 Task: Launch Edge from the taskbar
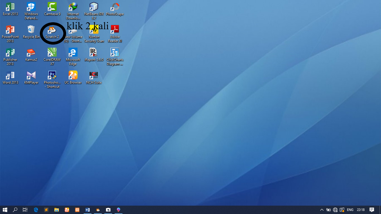pyautogui.click(x=36, y=210)
